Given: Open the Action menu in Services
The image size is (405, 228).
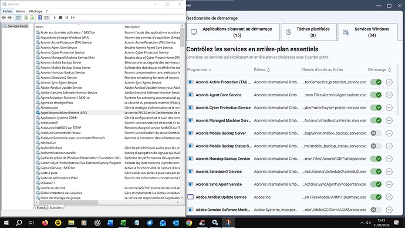Looking at the screenshot, I should click(x=20, y=11).
